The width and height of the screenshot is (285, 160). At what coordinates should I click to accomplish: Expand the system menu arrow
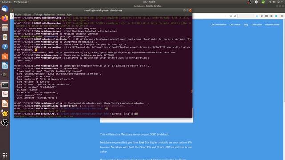(282, 2)
